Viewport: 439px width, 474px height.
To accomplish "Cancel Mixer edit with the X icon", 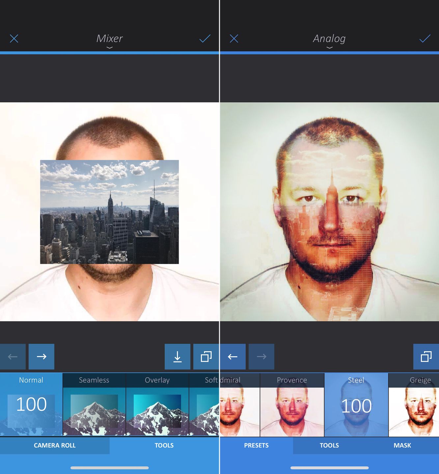I will coord(14,39).
